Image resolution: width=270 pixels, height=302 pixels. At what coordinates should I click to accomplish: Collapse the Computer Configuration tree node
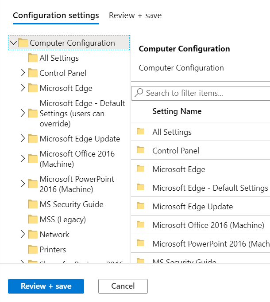tap(13, 43)
